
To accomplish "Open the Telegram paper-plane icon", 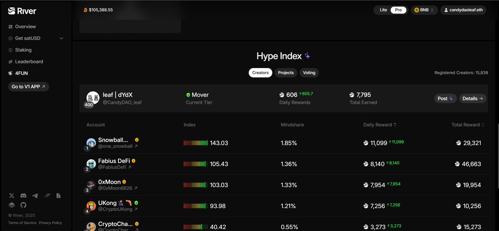I will click(35, 195).
